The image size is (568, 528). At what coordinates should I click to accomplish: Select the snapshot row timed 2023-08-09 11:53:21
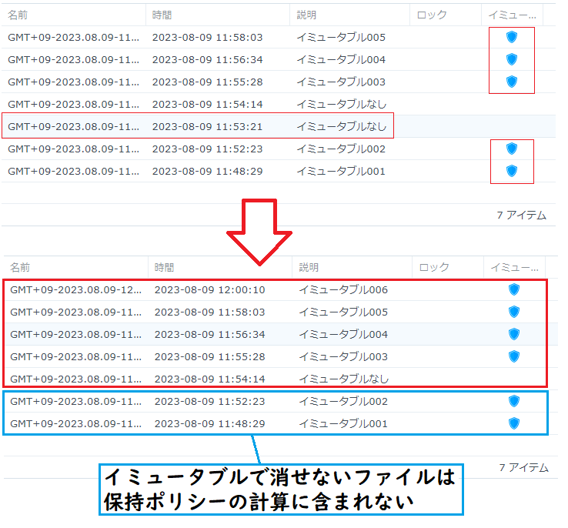click(x=278, y=127)
